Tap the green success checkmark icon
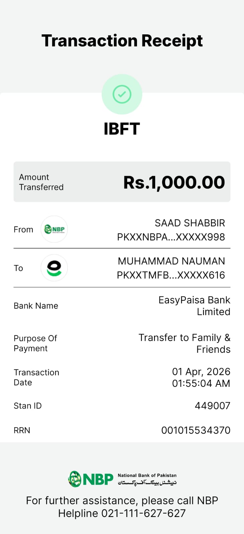The width and height of the screenshot is (244, 534). click(x=122, y=94)
